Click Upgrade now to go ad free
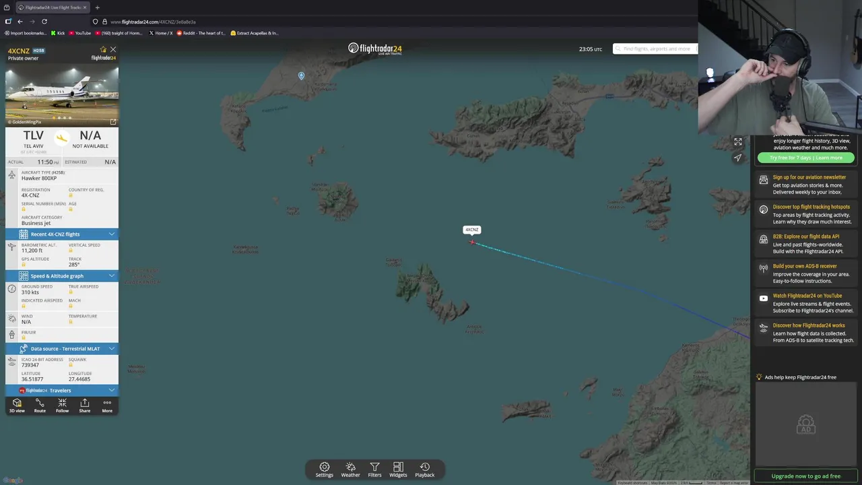This screenshot has height=485, width=862. (806, 476)
